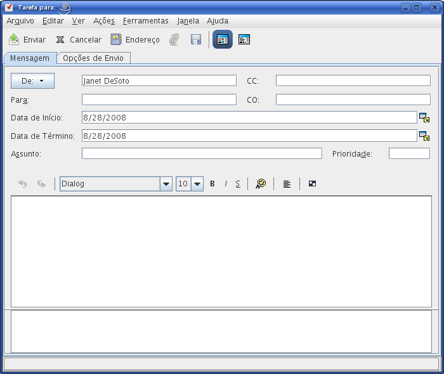Focus the Assunto subject field

click(x=202, y=153)
